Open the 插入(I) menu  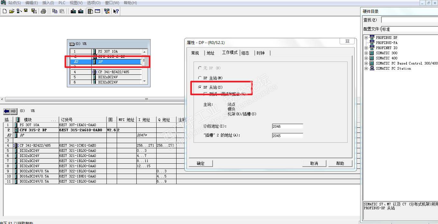(x=48, y=3)
